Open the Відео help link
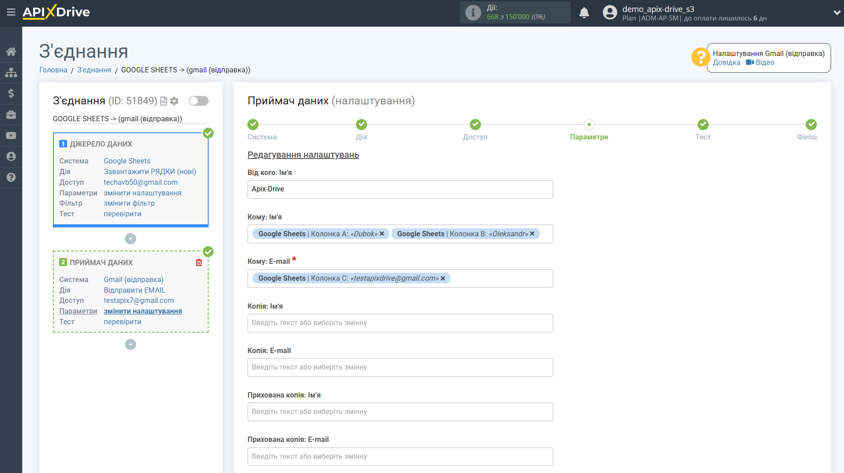This screenshot has width=844, height=473. click(760, 62)
